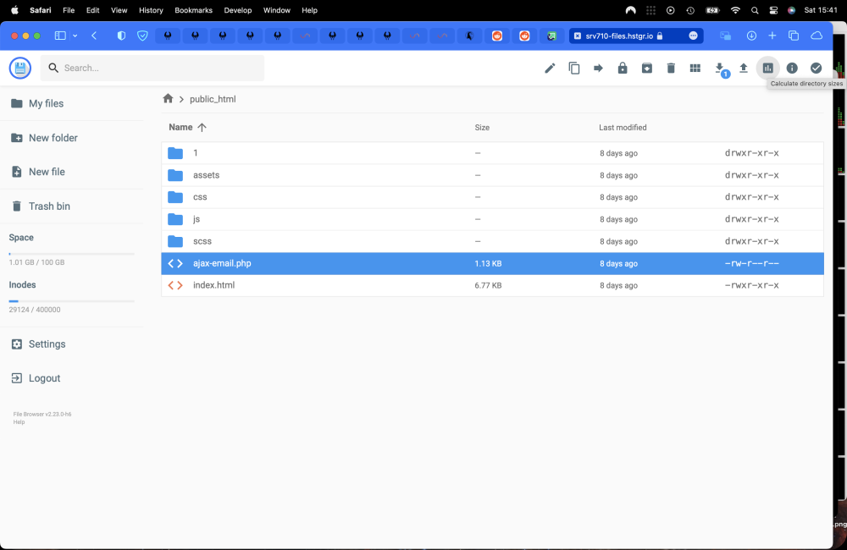
Task: Click Spotlight search menu bar icon
Action: (x=755, y=10)
